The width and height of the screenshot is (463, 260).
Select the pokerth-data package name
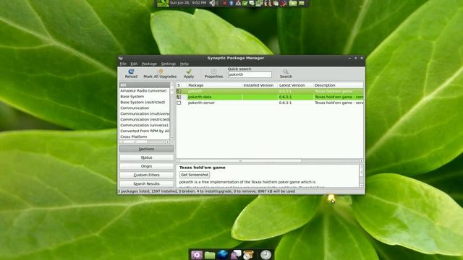(x=200, y=97)
